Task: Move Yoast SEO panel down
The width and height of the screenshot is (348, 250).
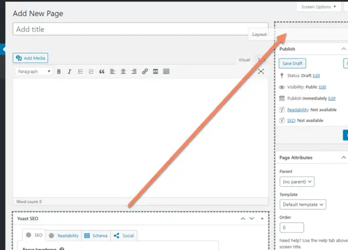Action: [x=252, y=219]
